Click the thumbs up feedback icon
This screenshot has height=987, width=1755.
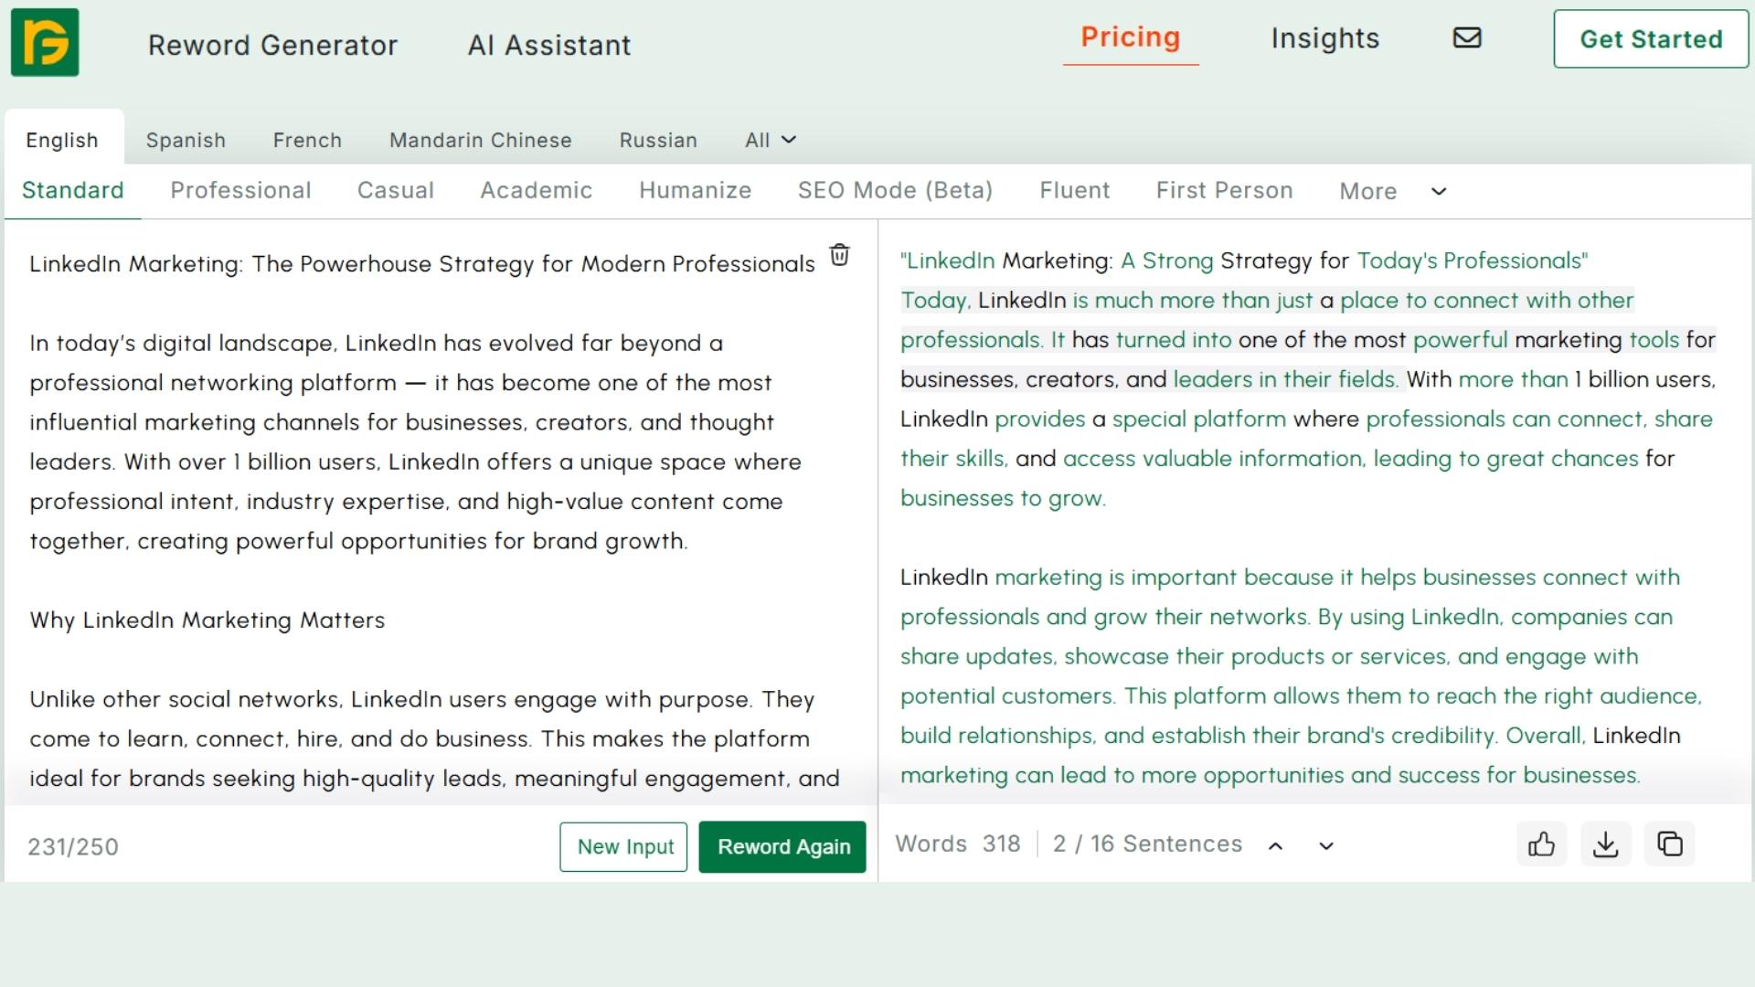[1541, 844]
